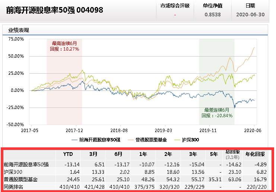Viewport: 276px width, 192px height.
Task: Click the 2020-06 x-axis label
Action: [x=253, y=131]
